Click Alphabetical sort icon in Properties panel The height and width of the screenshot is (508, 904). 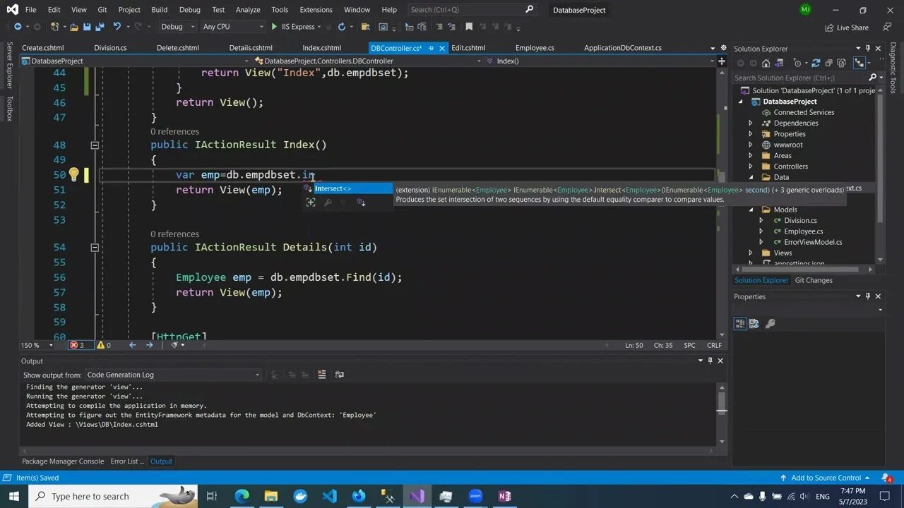coord(754,324)
